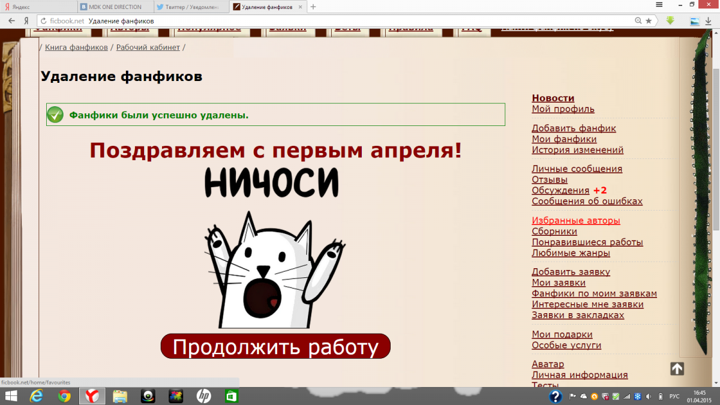Viewport: 720px width, 405px height.
Task: Open FAQ in the site navigation
Action: pyautogui.click(x=472, y=26)
